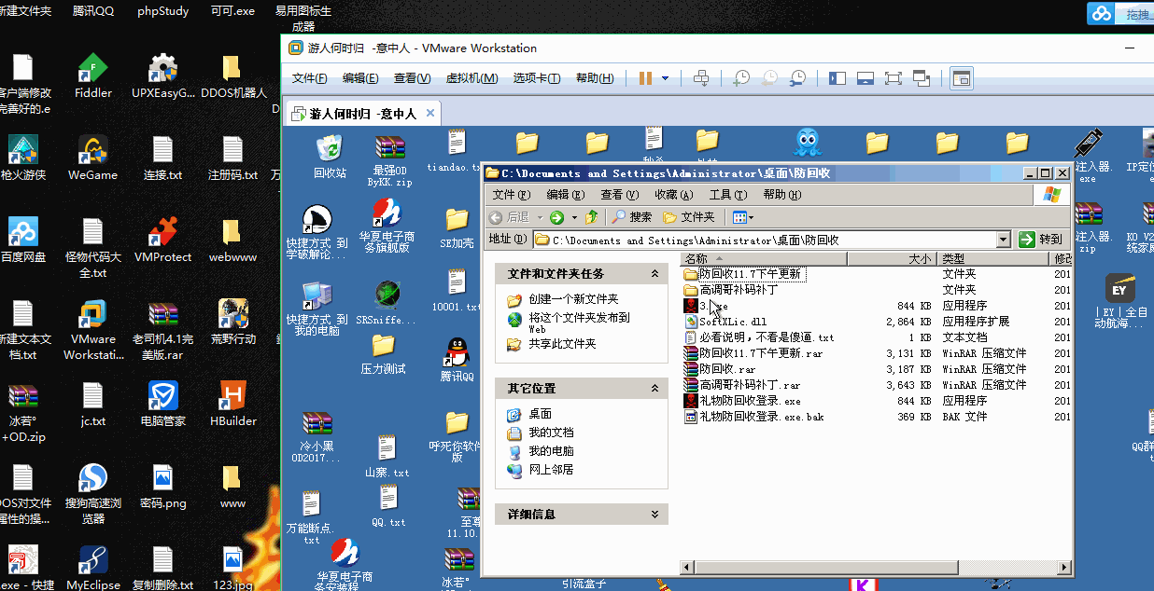Toggle the 文件夹 folders pane button
Viewport: 1154px width, 591px height.
(689, 217)
